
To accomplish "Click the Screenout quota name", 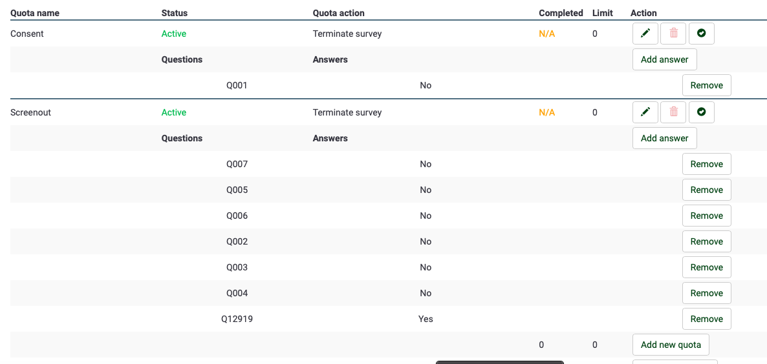I will [x=30, y=112].
